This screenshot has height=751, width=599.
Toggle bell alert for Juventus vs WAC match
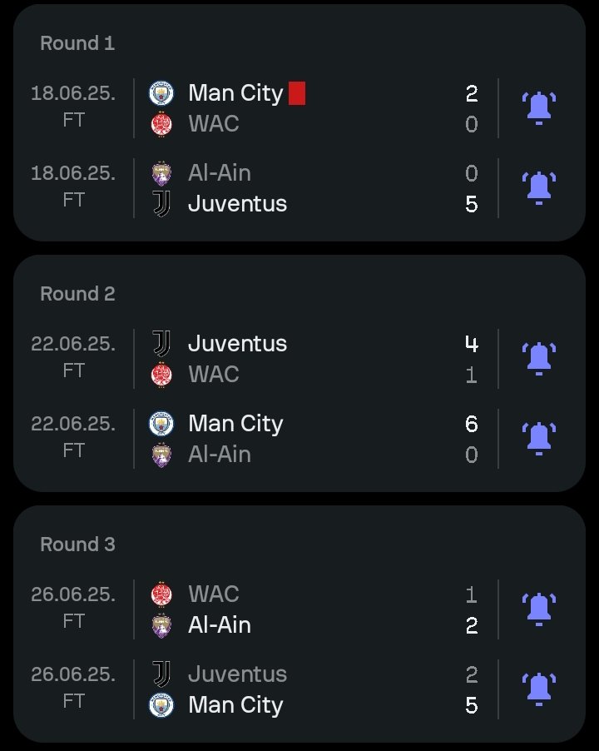tap(539, 359)
